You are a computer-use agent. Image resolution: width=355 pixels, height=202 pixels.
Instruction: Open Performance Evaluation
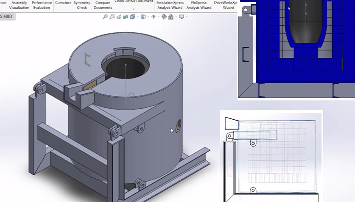(42, 5)
